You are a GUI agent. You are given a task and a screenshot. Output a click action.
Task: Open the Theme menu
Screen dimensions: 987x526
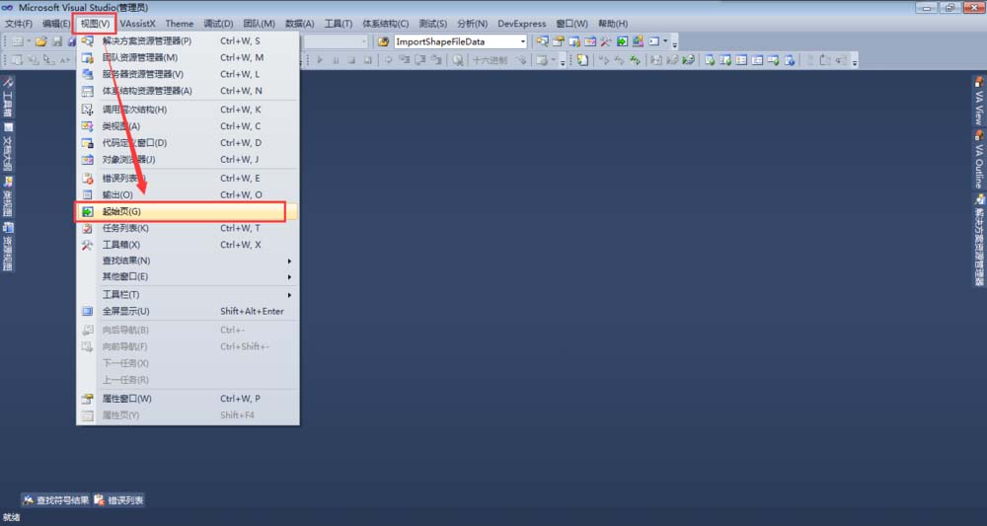[180, 24]
